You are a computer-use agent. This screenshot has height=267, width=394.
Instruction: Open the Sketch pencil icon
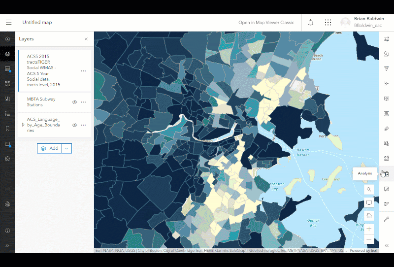pos(387,204)
